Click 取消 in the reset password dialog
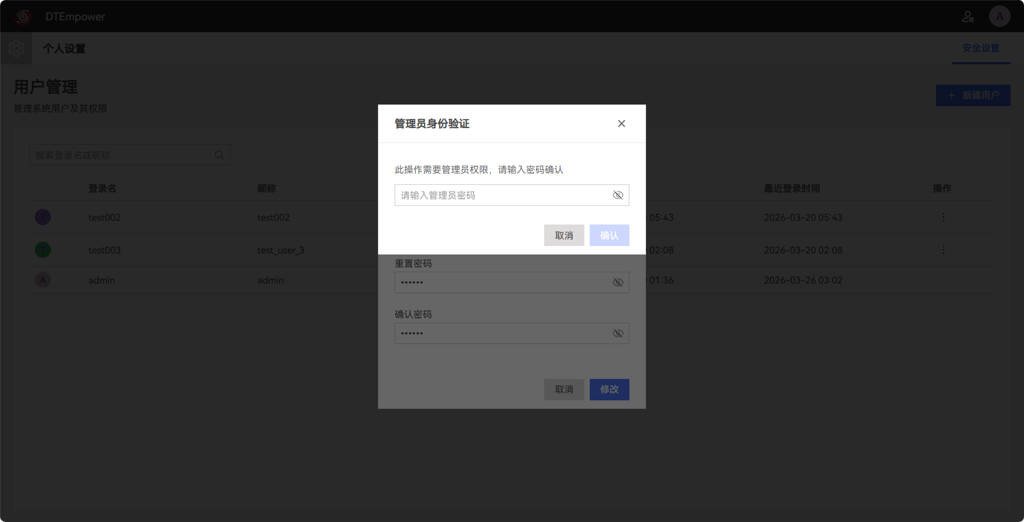Image resolution: width=1024 pixels, height=522 pixels. point(564,390)
